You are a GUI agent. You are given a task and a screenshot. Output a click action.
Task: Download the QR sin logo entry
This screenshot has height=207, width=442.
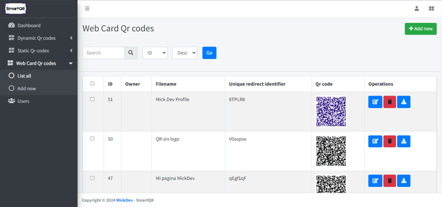click(x=403, y=141)
